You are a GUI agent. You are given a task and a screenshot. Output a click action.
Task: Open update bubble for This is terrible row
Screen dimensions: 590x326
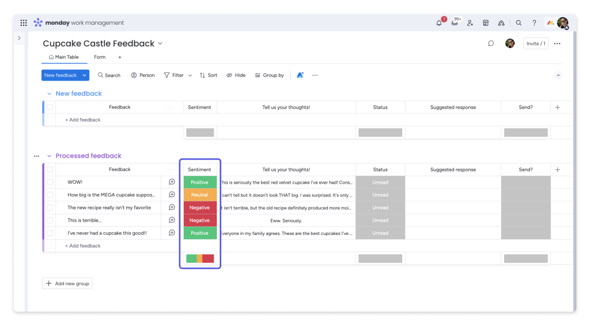pyautogui.click(x=172, y=221)
